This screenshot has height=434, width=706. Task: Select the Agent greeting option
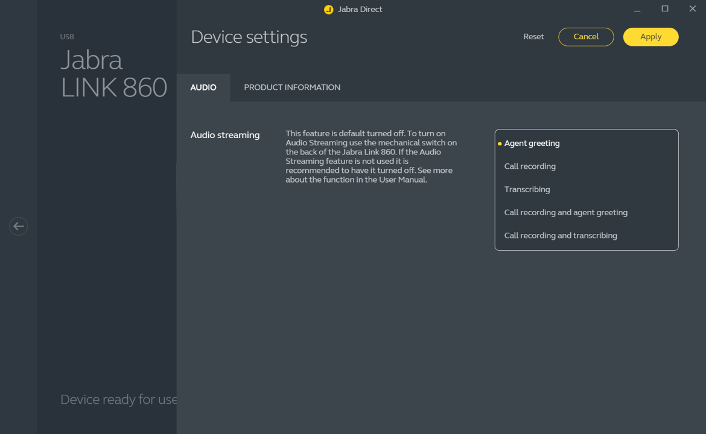click(x=532, y=143)
